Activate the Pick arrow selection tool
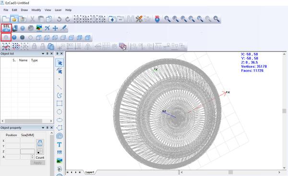 [x=60, y=63]
